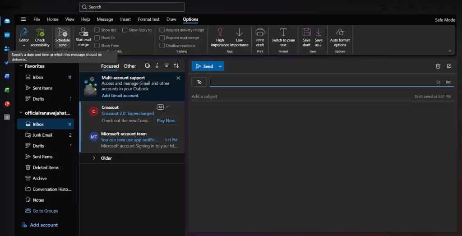Enable Show Bcc checkbox
This screenshot has width=462, height=236.
coord(97,30)
